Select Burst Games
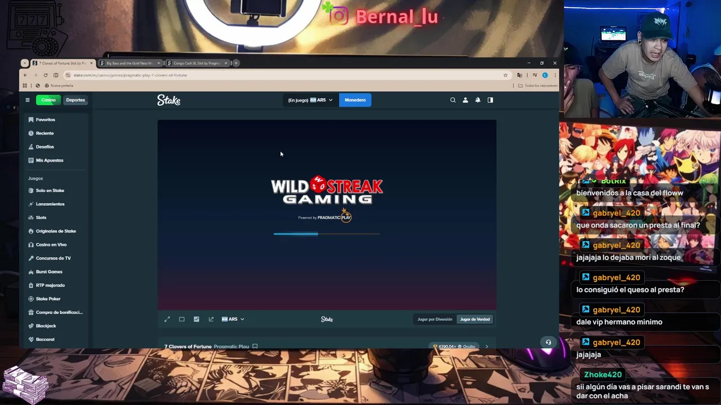721x405 pixels. (x=49, y=272)
